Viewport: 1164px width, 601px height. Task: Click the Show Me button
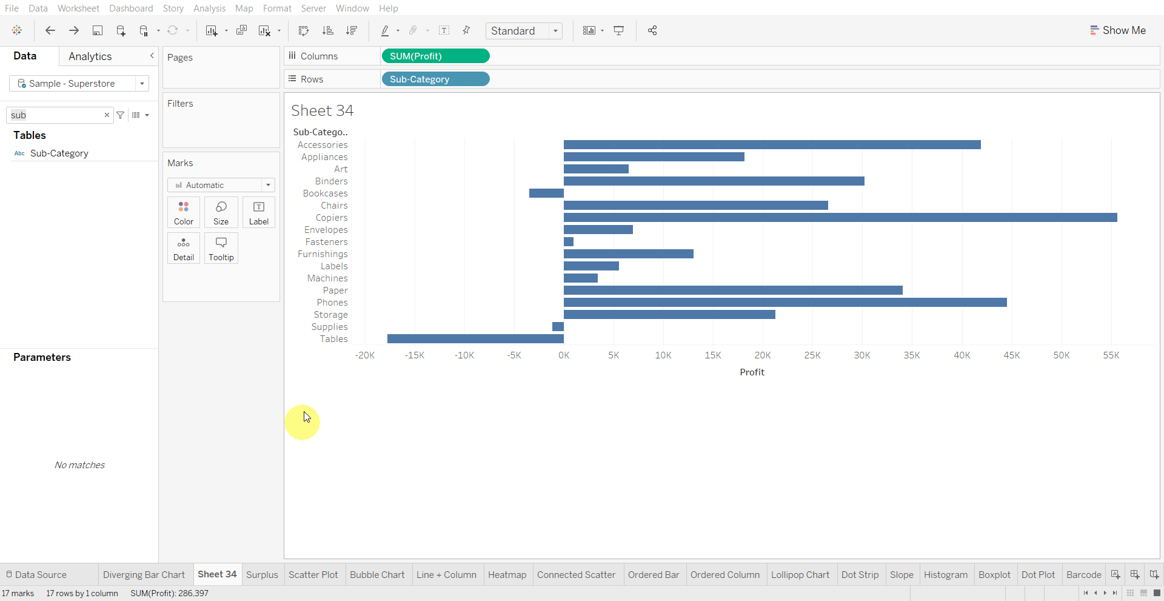coord(1118,30)
